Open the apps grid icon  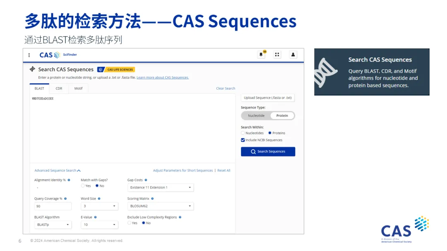[x=277, y=54]
